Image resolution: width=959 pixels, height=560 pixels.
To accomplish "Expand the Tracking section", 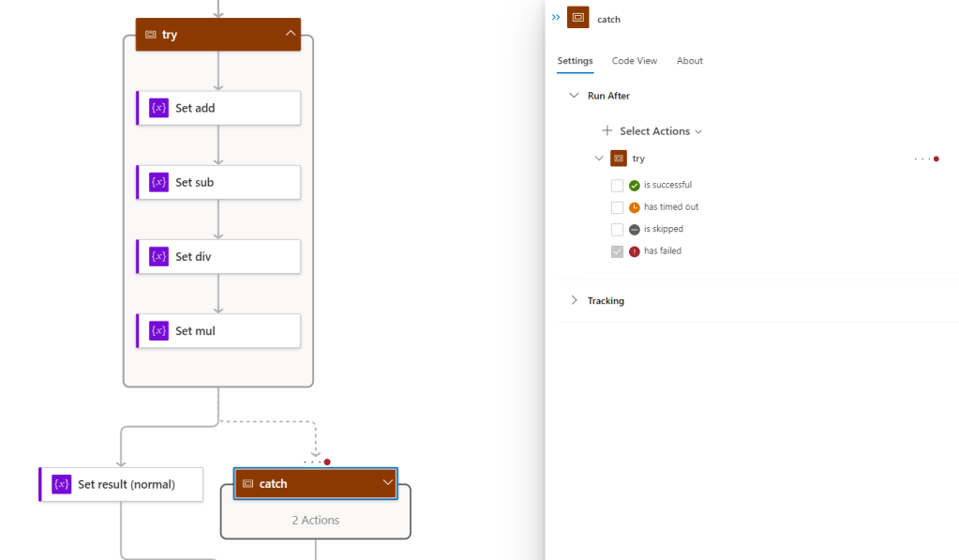I will [574, 300].
